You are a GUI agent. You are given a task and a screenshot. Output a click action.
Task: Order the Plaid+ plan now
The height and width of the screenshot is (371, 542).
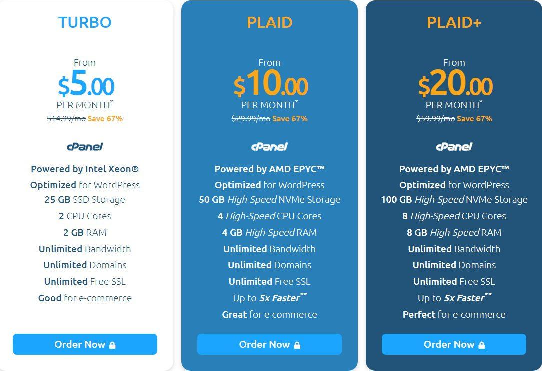click(454, 344)
